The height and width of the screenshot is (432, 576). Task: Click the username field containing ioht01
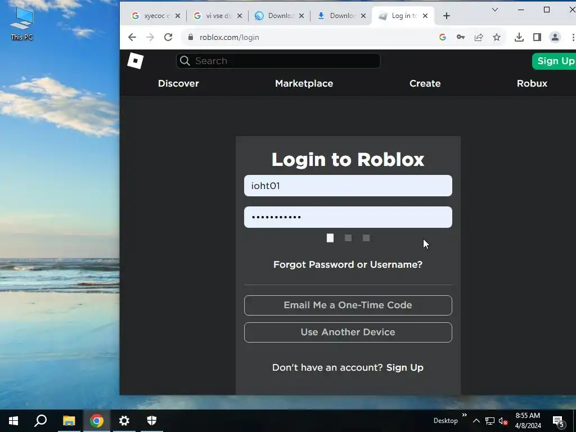pyautogui.click(x=348, y=186)
